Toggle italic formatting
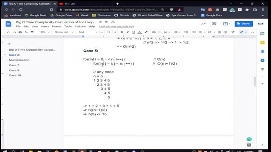271x152 pixels. click(127, 32)
